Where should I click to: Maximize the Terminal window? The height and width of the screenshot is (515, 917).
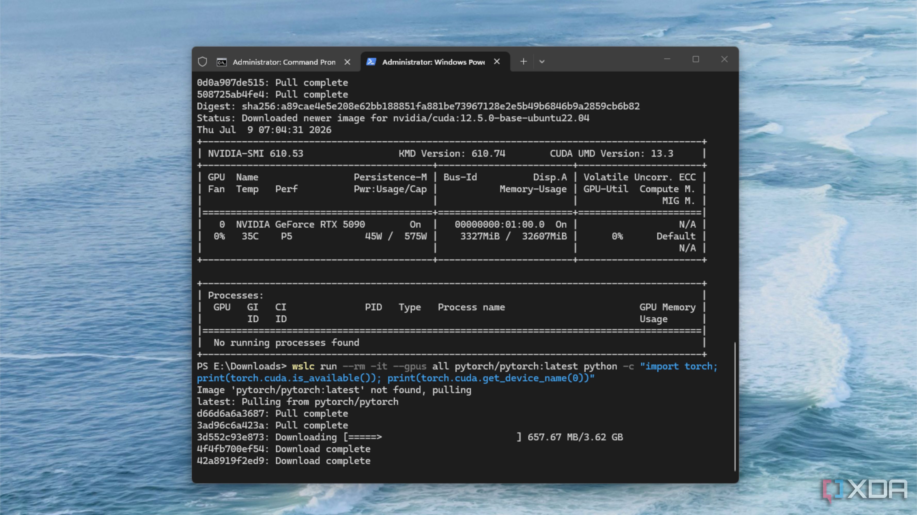pos(695,59)
